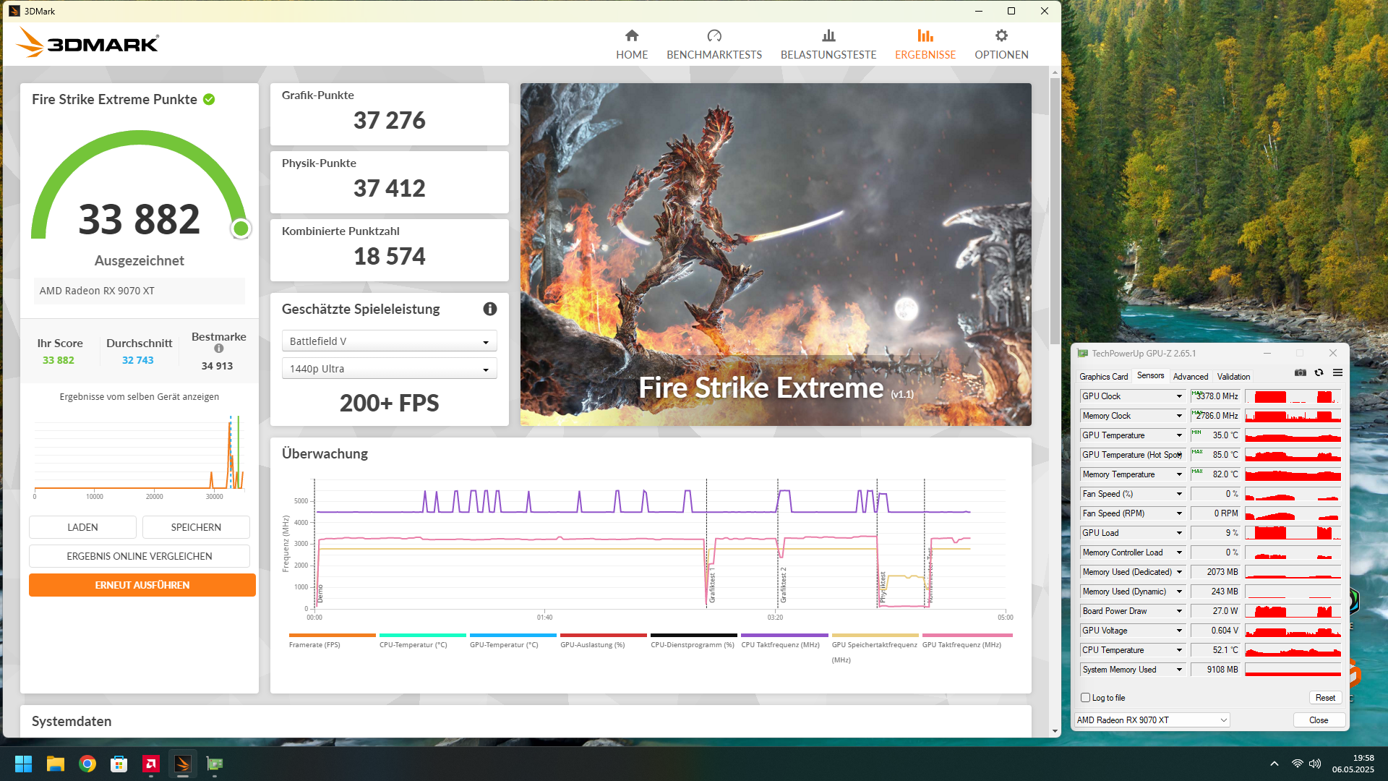Image resolution: width=1388 pixels, height=781 pixels.
Task: Switch to the Belastungsteste tab
Action: pos(828,44)
